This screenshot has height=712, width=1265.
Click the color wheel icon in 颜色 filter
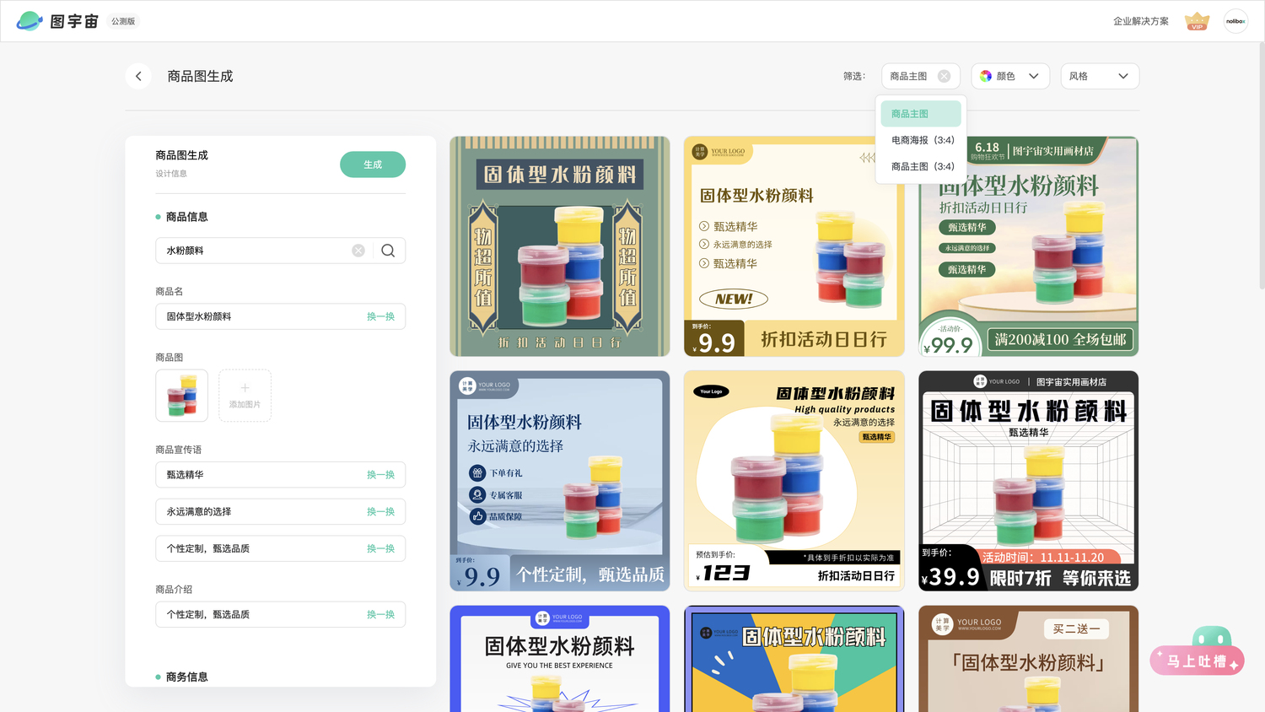[x=986, y=76]
